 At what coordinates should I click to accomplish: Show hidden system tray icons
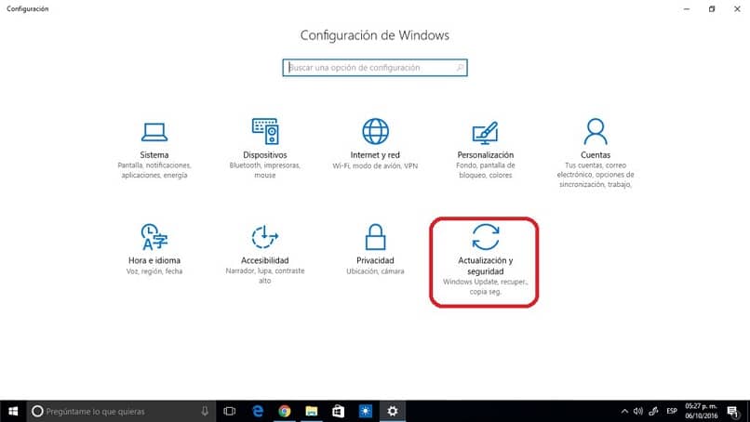[x=624, y=411]
